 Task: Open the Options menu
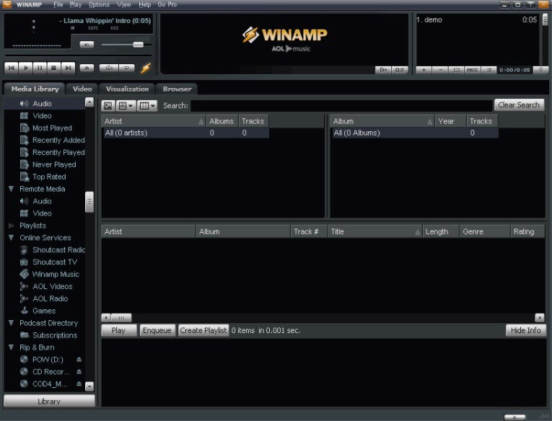click(x=99, y=4)
